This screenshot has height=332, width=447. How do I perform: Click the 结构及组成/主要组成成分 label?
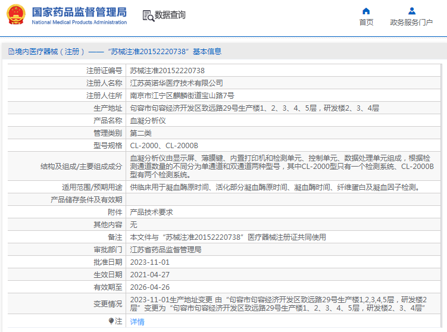click(82, 167)
